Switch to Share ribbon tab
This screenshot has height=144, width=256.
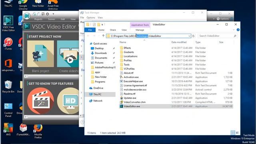pyautogui.click(x=113, y=30)
